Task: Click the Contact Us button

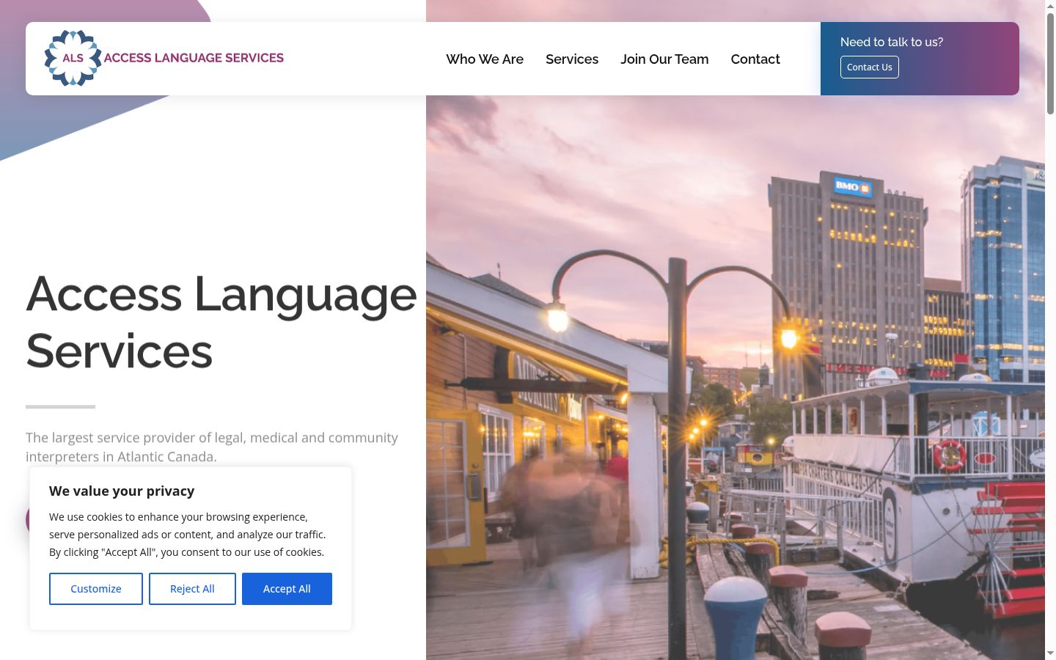Action: [x=870, y=67]
